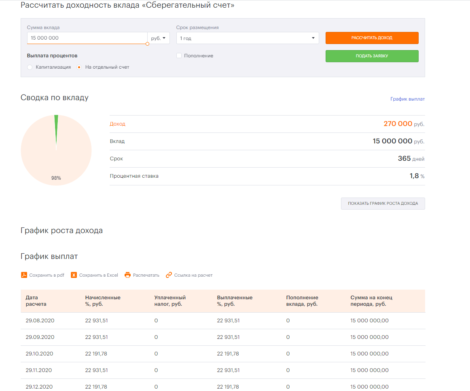Select the На отдельный счет radio option
The height and width of the screenshot is (391, 470).
coord(79,67)
